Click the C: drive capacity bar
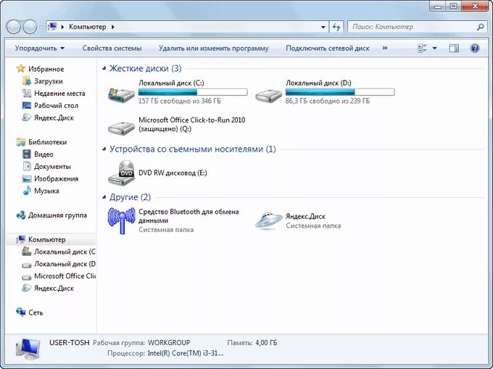 193,92
